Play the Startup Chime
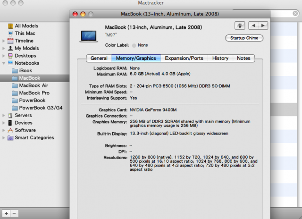The width and height of the screenshot is (302, 219). [244, 38]
